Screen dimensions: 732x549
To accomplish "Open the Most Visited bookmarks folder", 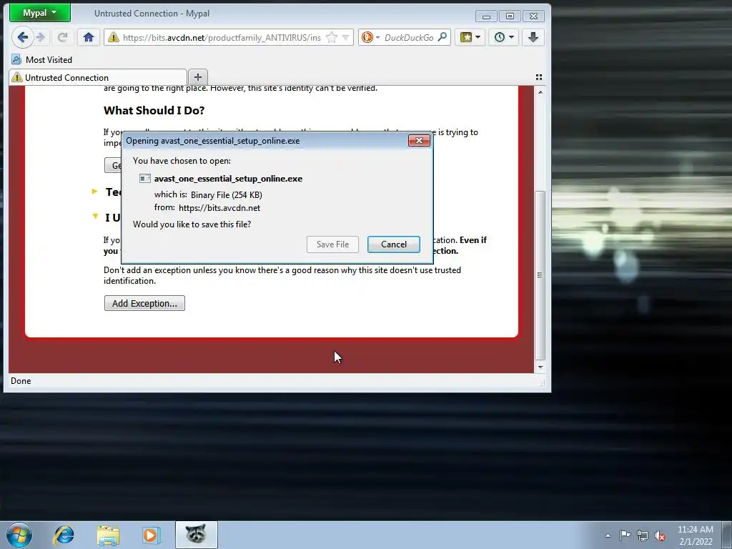I will pyautogui.click(x=42, y=60).
